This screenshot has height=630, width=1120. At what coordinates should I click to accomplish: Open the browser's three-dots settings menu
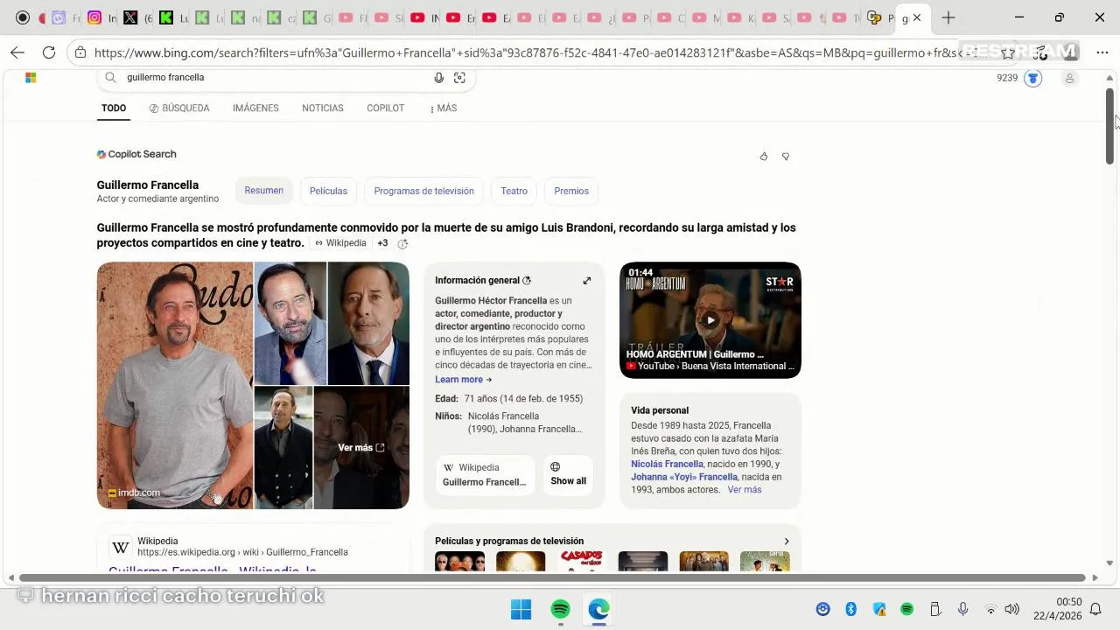point(1102,52)
